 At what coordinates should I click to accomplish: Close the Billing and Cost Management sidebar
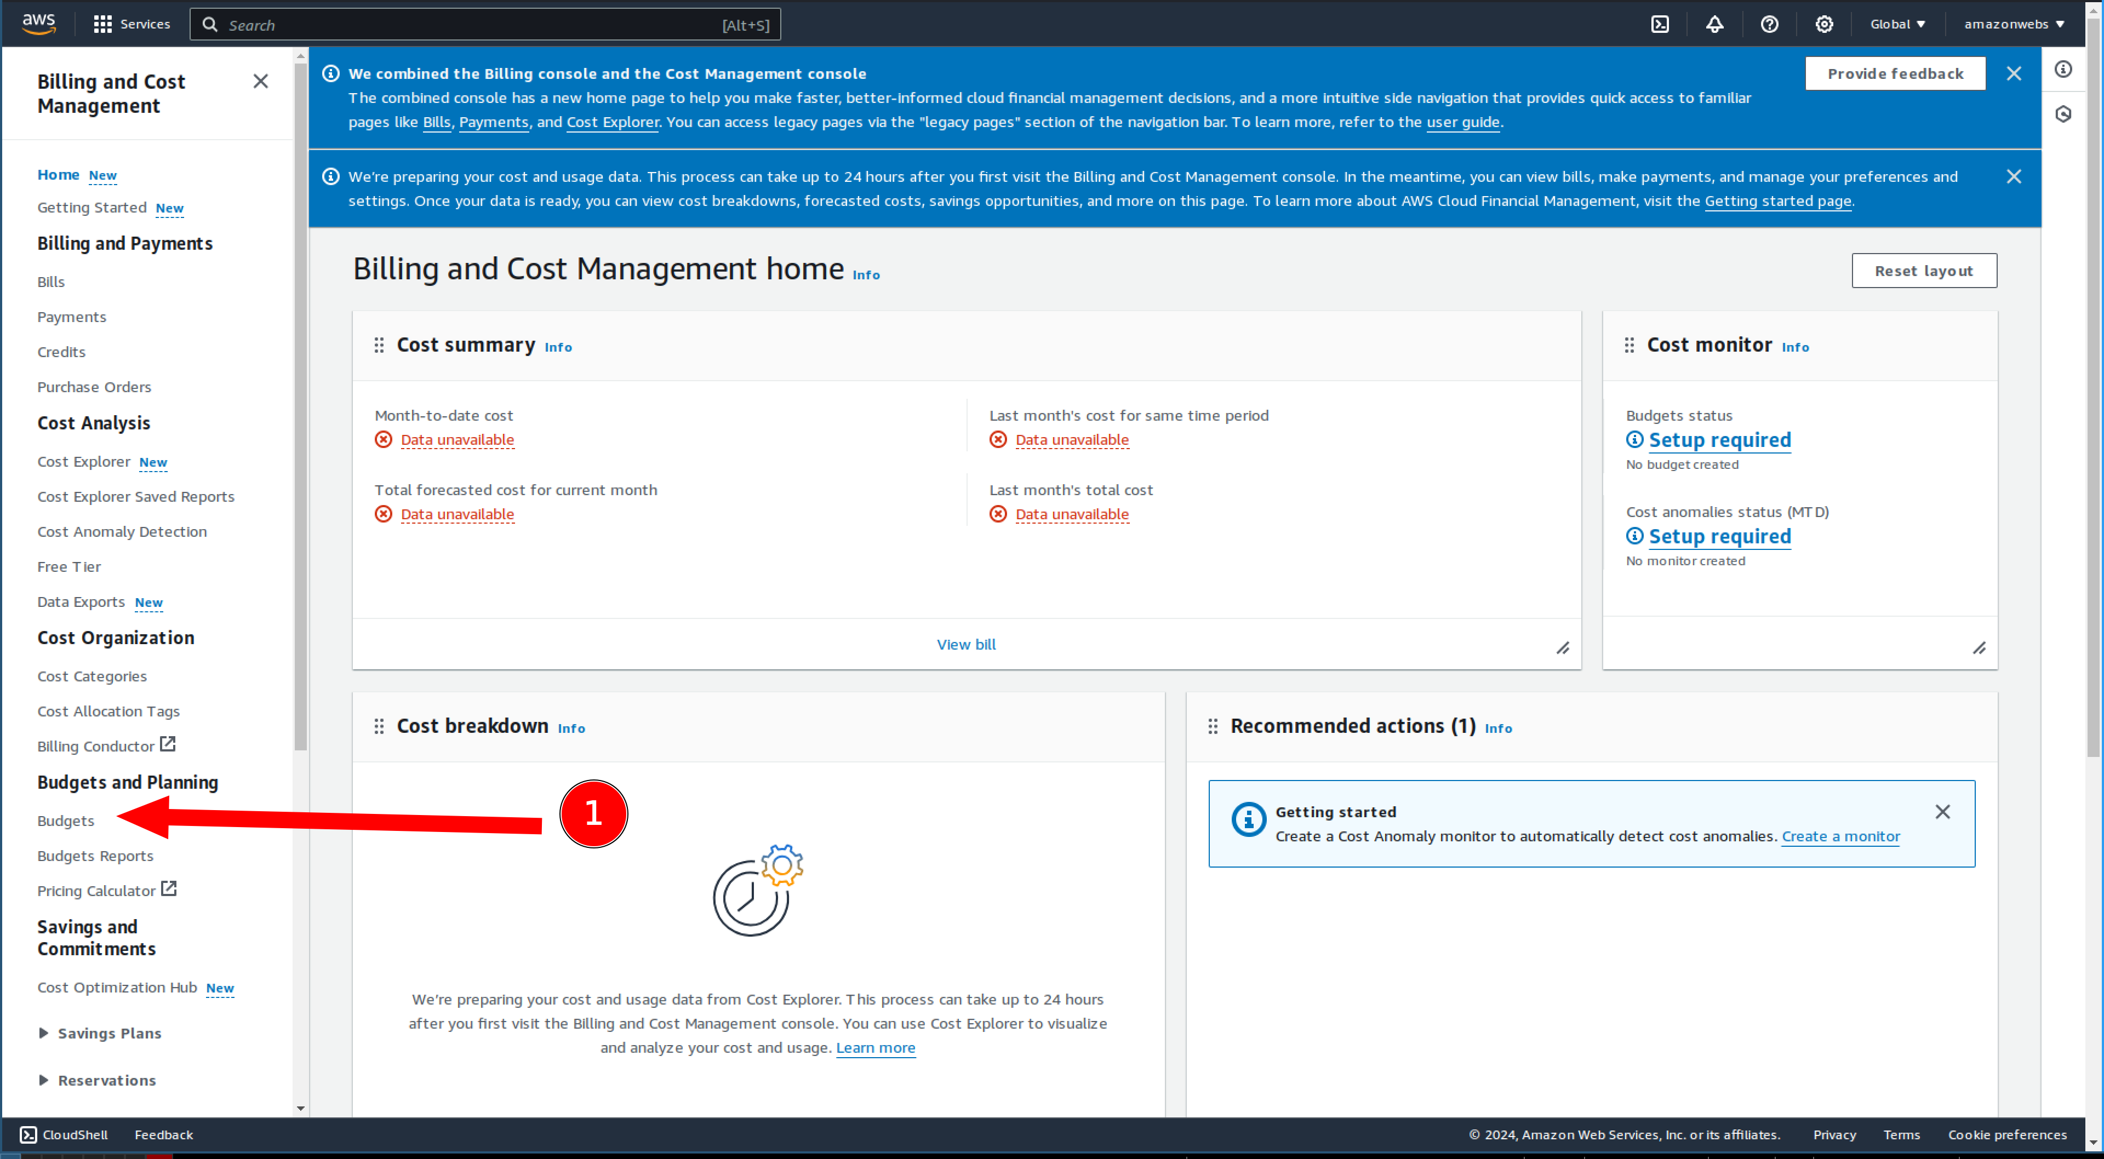pyautogui.click(x=261, y=81)
